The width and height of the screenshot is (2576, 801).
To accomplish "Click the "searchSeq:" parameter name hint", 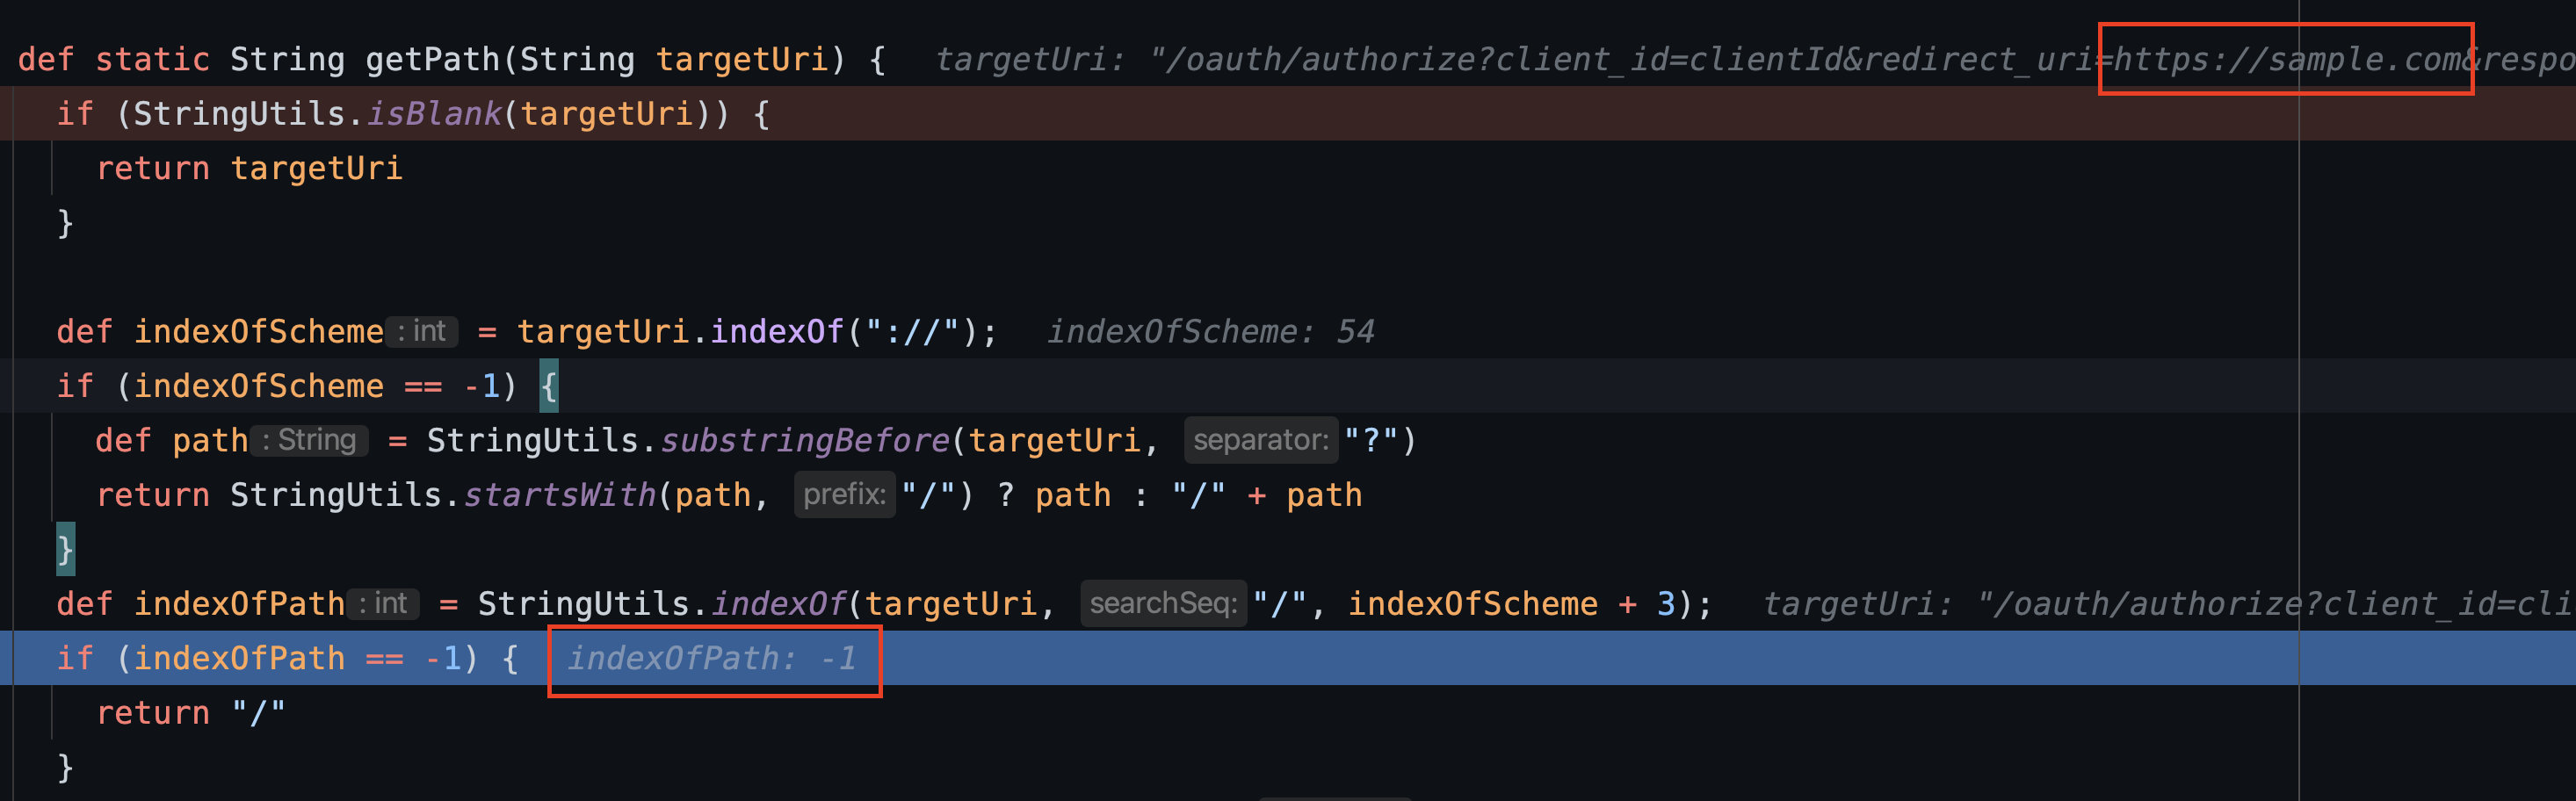I will 1163,603.
